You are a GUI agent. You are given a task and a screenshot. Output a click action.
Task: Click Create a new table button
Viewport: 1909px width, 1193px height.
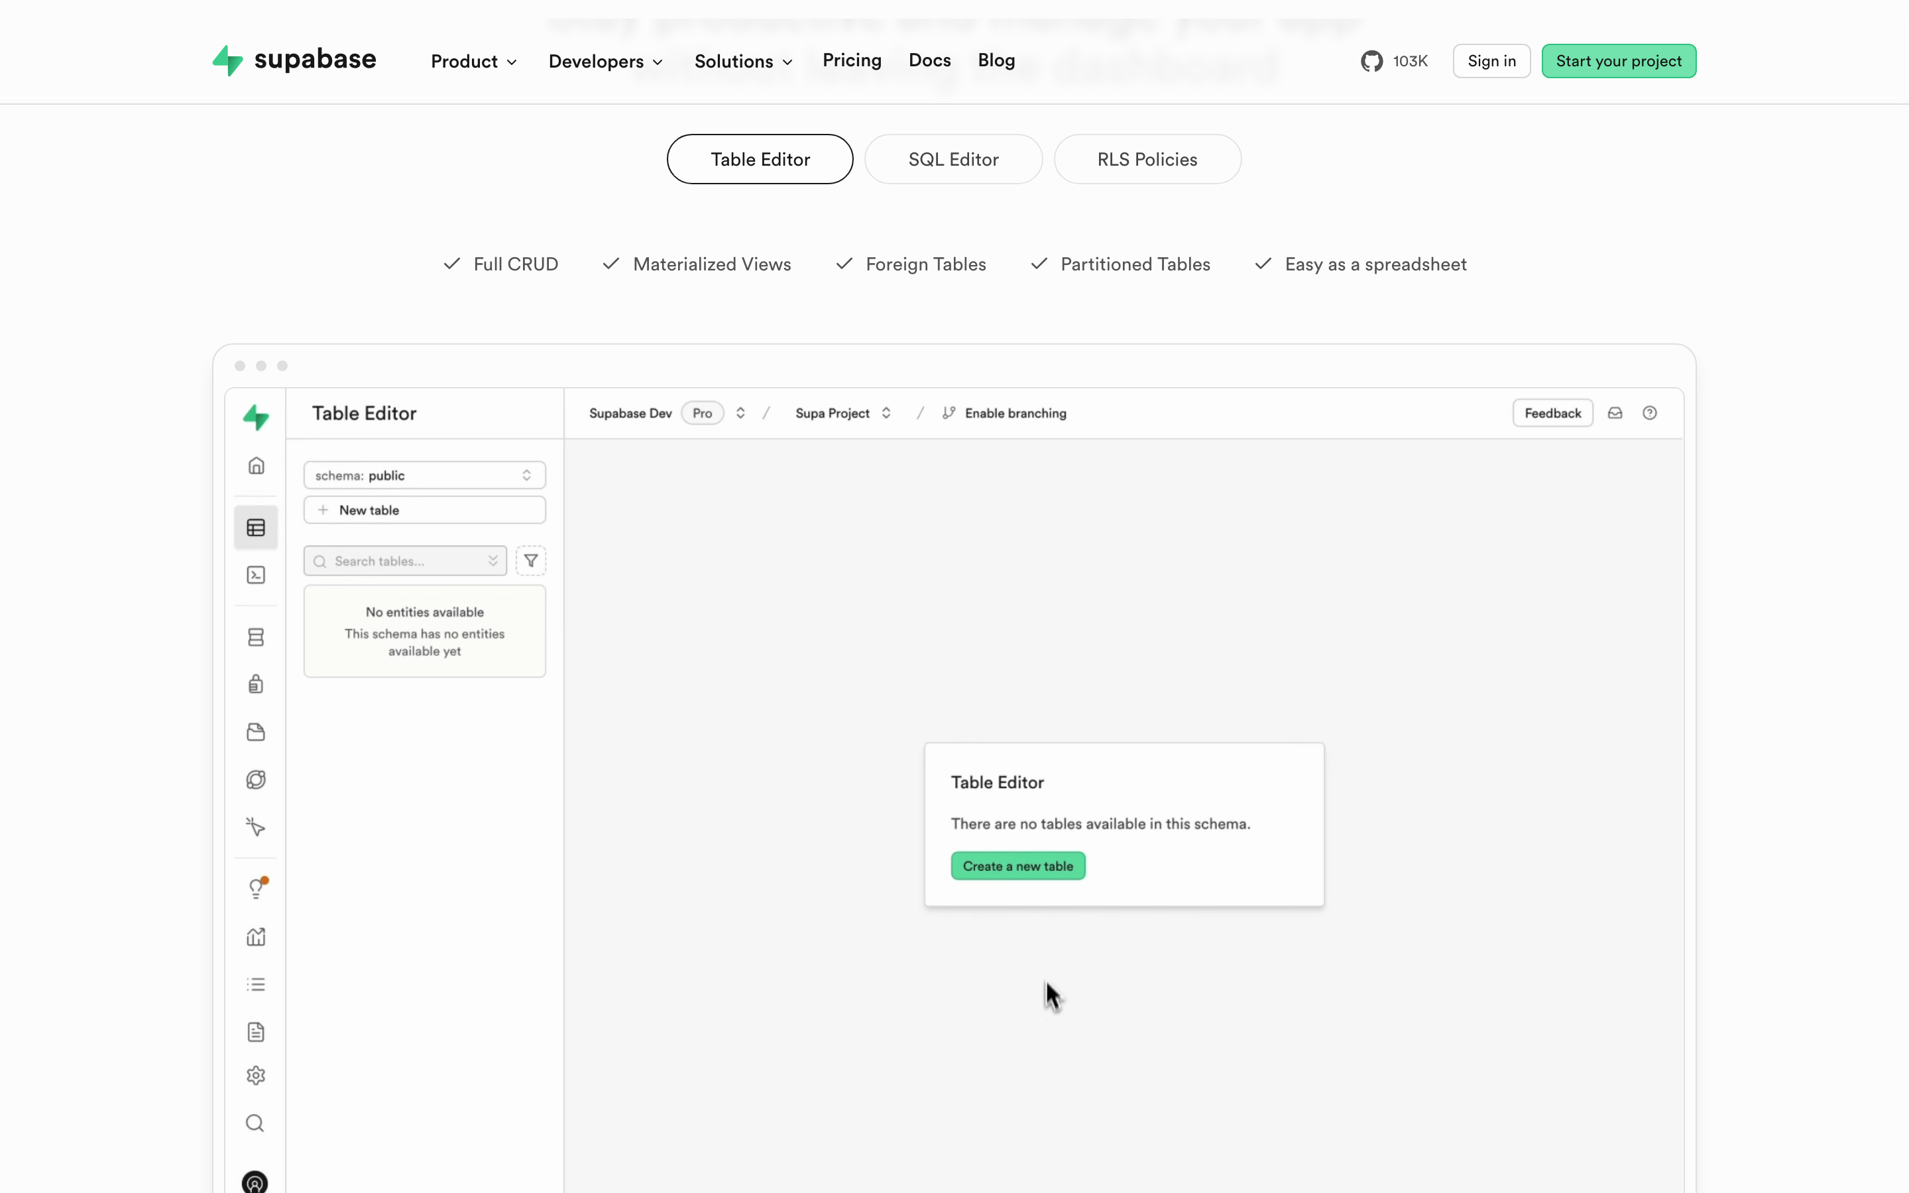tap(1017, 866)
